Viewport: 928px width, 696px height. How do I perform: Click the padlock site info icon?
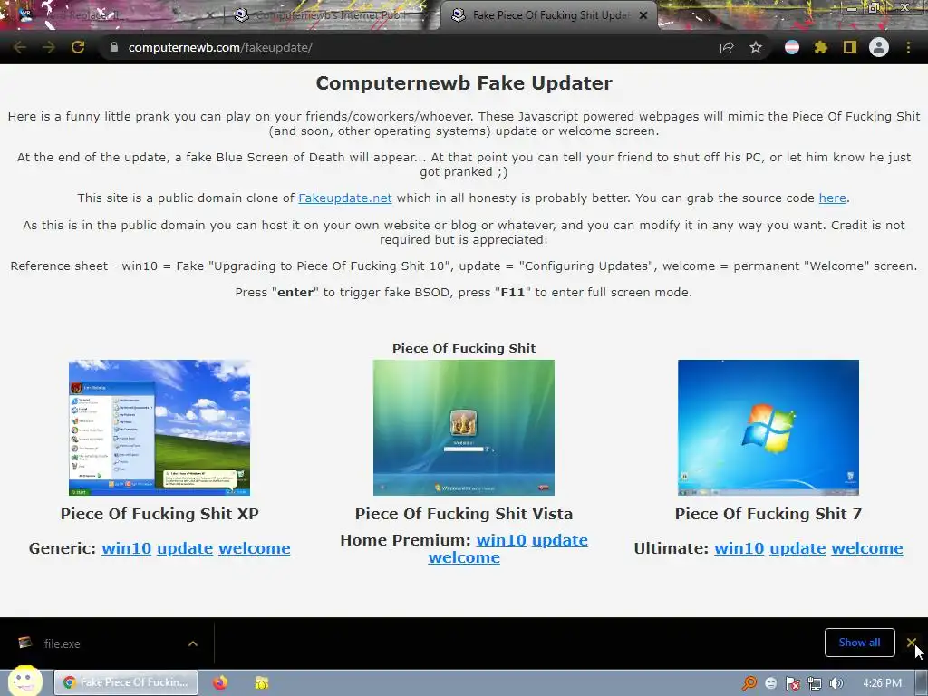click(x=113, y=47)
